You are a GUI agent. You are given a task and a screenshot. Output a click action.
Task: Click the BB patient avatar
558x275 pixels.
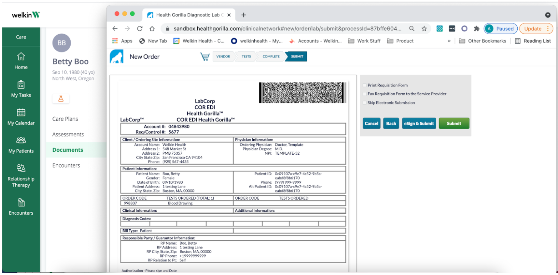62,43
